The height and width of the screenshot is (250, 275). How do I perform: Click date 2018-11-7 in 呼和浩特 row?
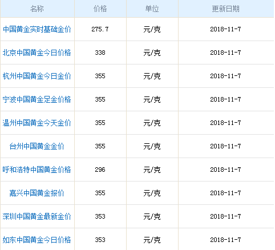click(x=225, y=170)
